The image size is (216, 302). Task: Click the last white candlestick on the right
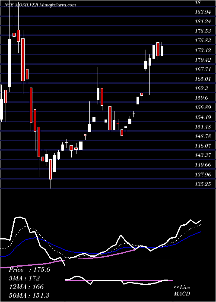click(162, 51)
